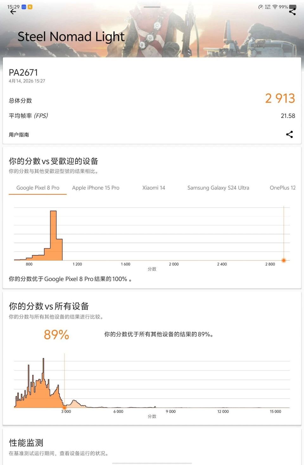Tap the 15:29 clock in status bar
Screen dimensions: 304x465
13,7
